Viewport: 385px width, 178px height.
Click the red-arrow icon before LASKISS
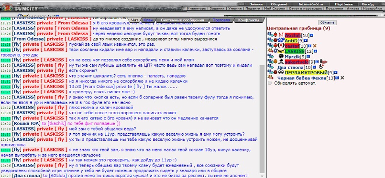270,51
